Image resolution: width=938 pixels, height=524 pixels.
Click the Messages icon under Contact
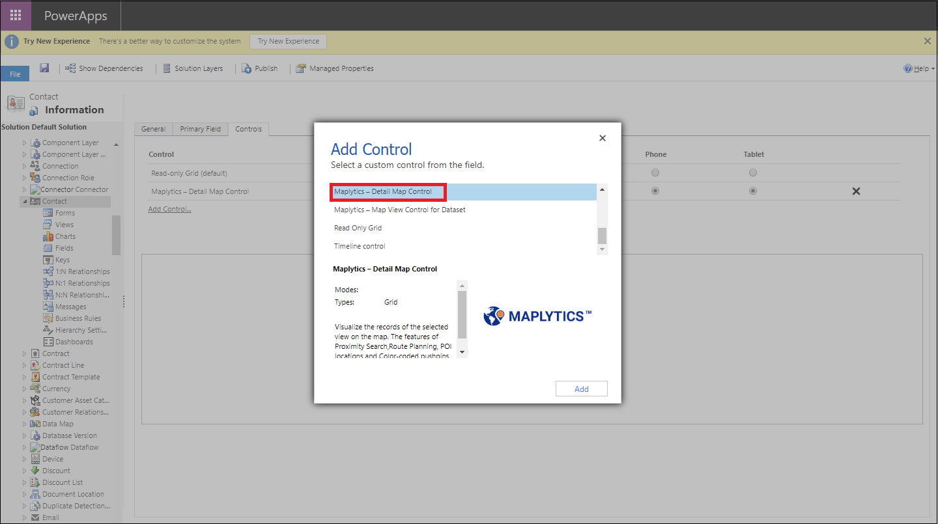[x=48, y=307]
